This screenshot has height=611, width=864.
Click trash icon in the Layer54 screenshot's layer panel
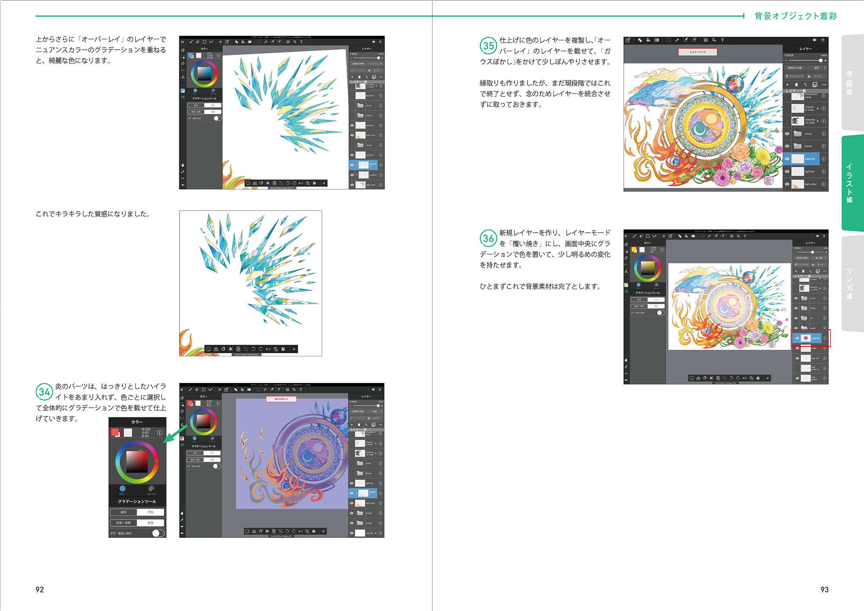pos(796,85)
